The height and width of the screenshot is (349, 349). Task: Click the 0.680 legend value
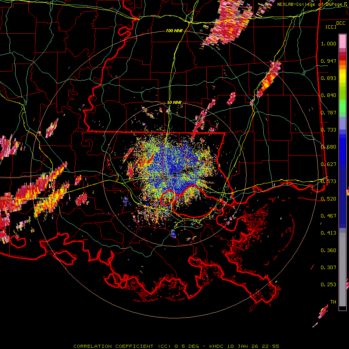pos(328,147)
